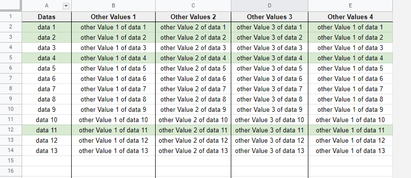411x178 pixels.
Task: Click the 'Other Values 4' header cell
Action: (x=351, y=17)
